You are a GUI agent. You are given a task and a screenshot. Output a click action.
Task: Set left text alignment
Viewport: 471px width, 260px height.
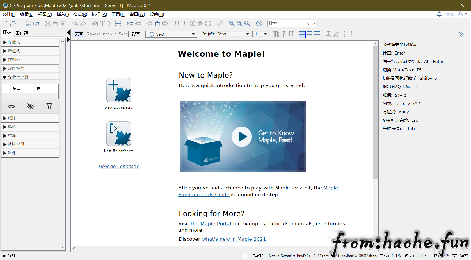tap(302, 34)
